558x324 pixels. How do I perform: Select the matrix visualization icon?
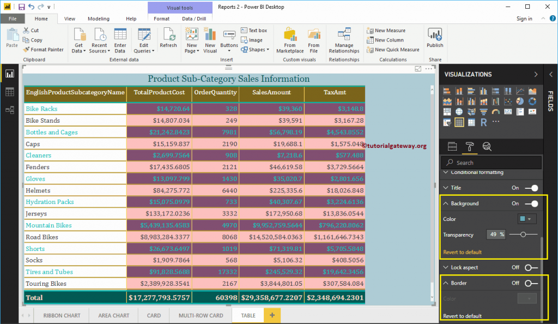pyautogui.click(x=471, y=122)
